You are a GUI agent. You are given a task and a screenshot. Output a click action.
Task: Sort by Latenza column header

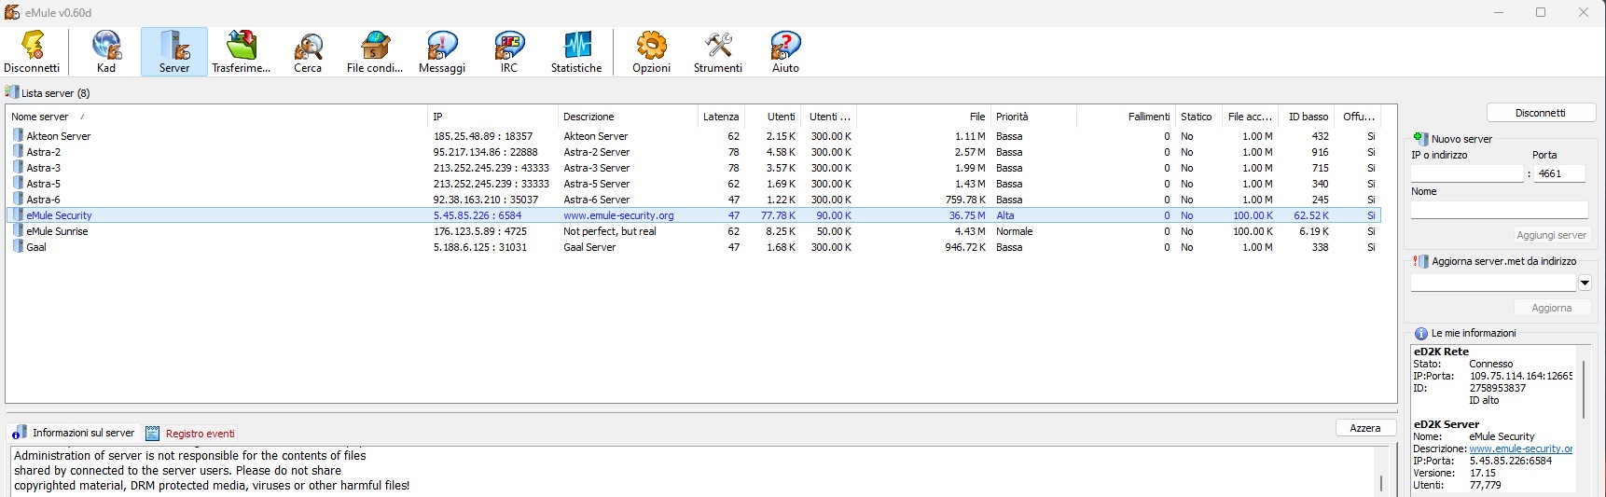point(721,117)
